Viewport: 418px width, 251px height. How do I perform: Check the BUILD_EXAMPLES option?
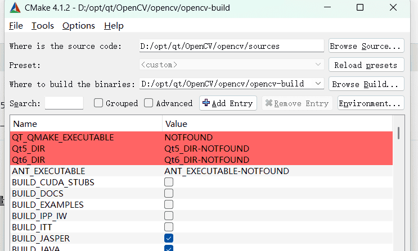tap(169, 204)
